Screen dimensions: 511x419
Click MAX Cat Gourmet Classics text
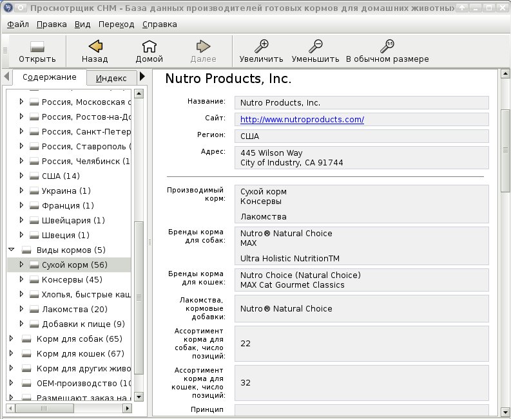(x=293, y=285)
